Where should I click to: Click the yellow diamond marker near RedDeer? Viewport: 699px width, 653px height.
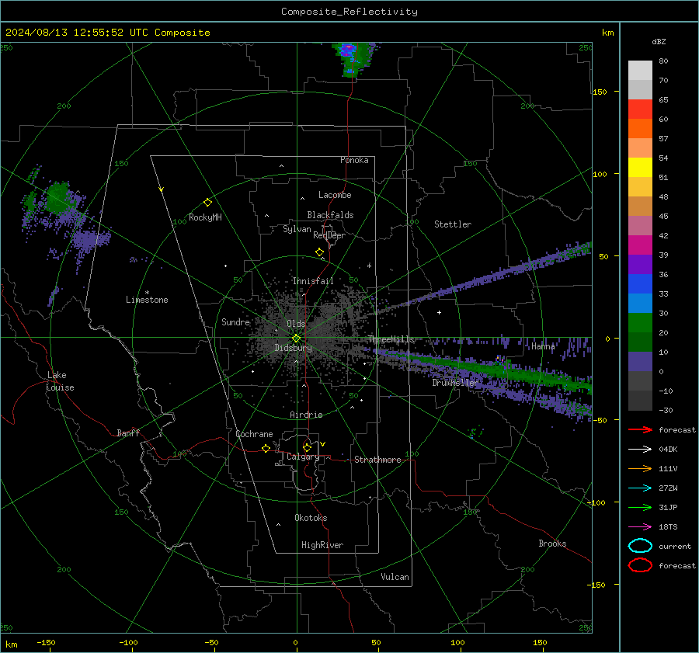pyautogui.click(x=319, y=252)
